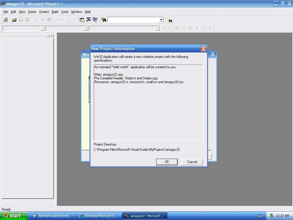Open the Window List icon
Viewport: 293px width, 220px height.
point(95,20)
